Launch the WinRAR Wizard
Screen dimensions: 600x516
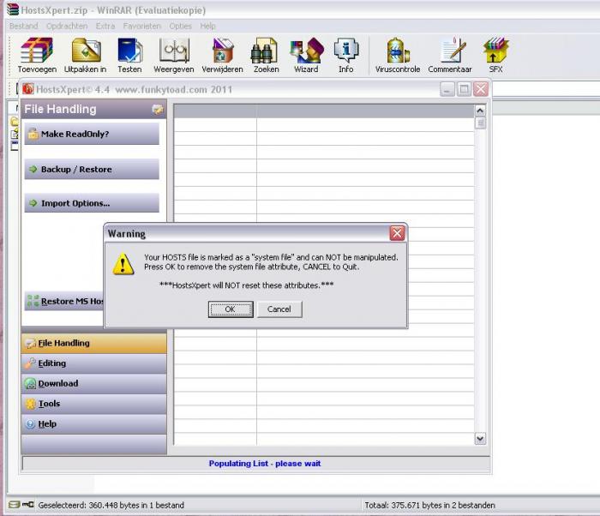[x=306, y=55]
